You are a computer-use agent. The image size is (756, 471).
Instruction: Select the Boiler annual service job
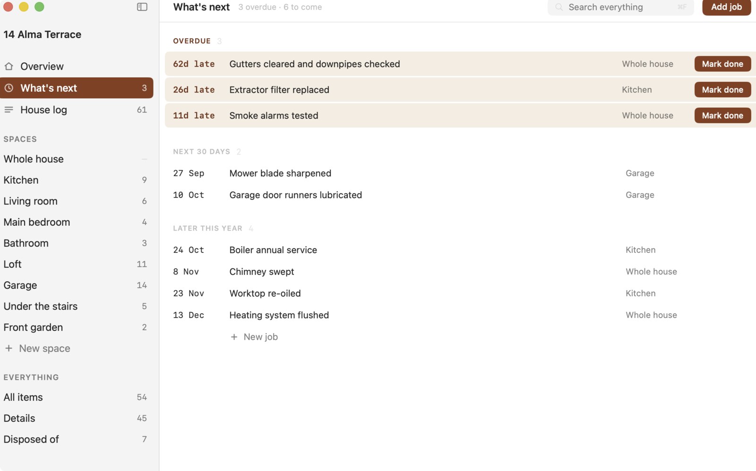[x=460, y=250]
